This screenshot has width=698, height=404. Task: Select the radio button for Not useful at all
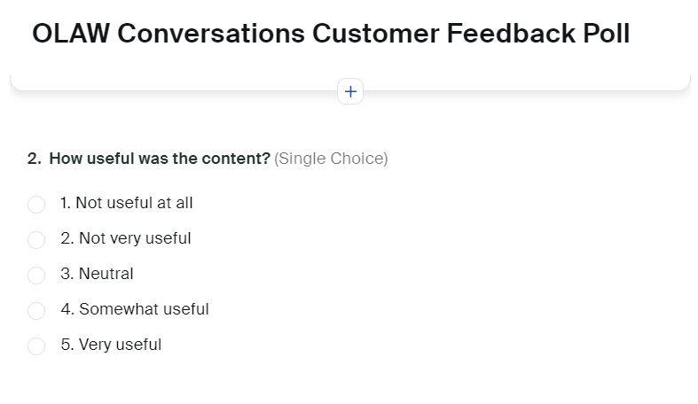point(36,205)
